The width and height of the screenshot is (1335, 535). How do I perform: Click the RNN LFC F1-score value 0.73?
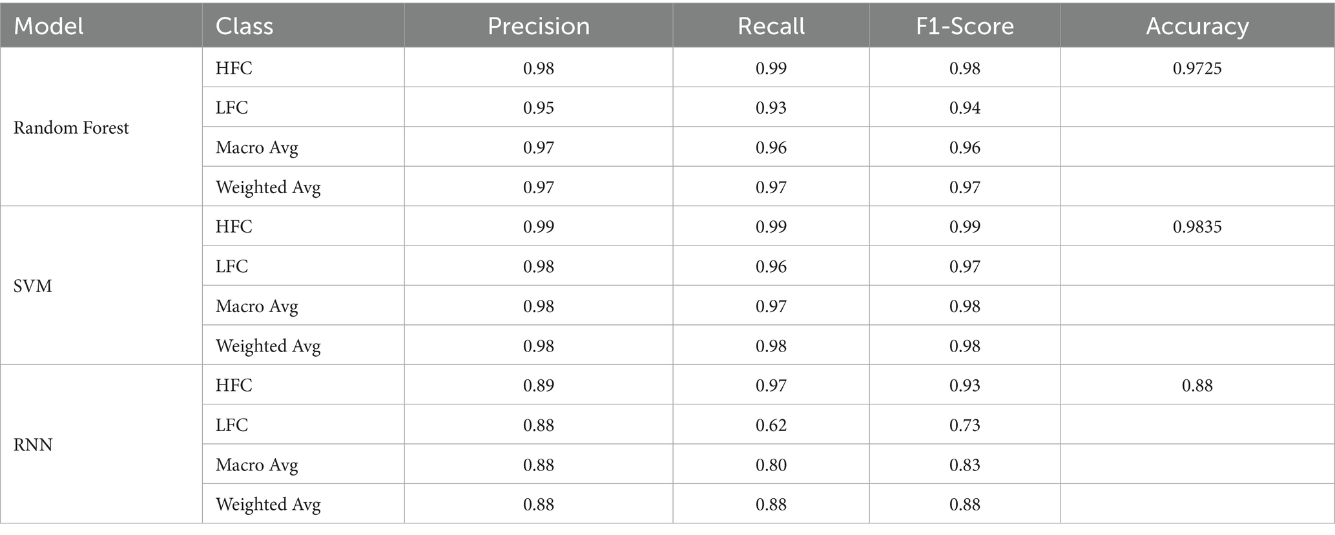pos(964,425)
